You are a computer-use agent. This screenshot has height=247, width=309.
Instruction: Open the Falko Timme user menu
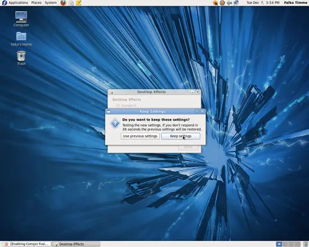pos(296,3)
